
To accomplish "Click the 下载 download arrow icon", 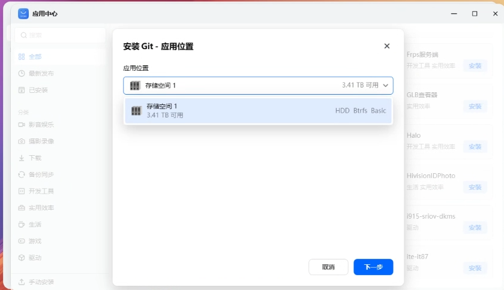I will pos(22,158).
